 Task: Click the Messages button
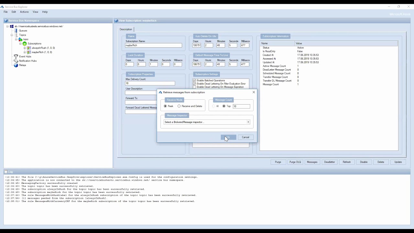[x=312, y=162]
